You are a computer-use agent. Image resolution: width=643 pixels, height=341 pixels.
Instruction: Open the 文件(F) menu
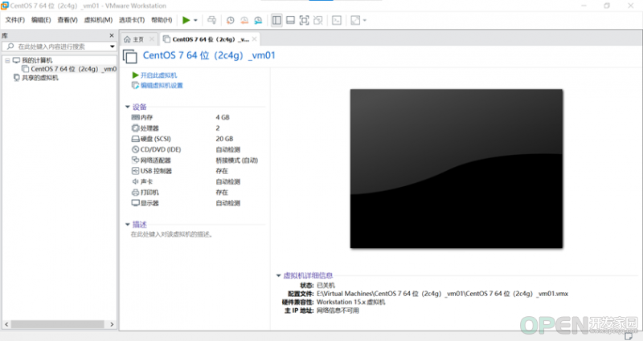tap(15, 20)
